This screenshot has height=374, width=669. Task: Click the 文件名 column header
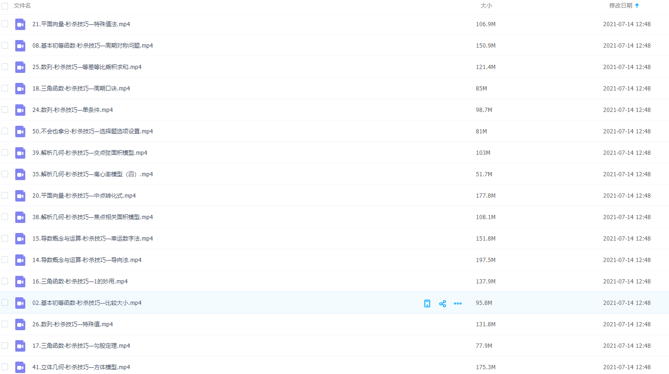point(22,6)
